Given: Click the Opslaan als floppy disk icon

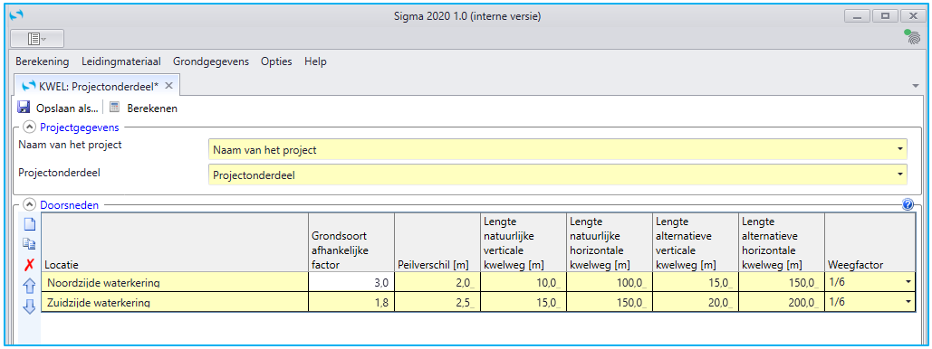Looking at the screenshot, I should pyautogui.click(x=24, y=108).
